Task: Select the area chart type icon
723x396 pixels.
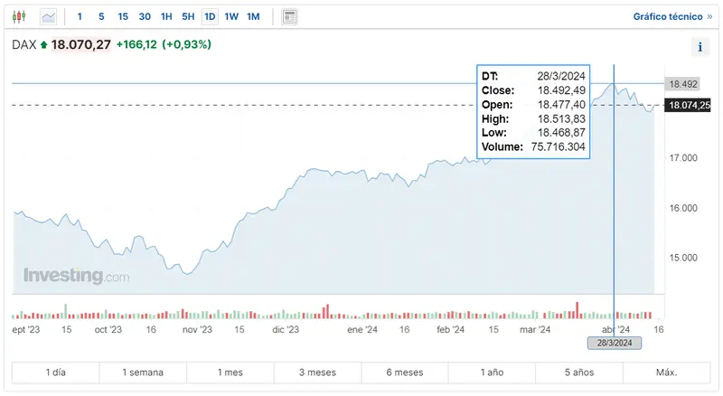Action: pos(48,16)
